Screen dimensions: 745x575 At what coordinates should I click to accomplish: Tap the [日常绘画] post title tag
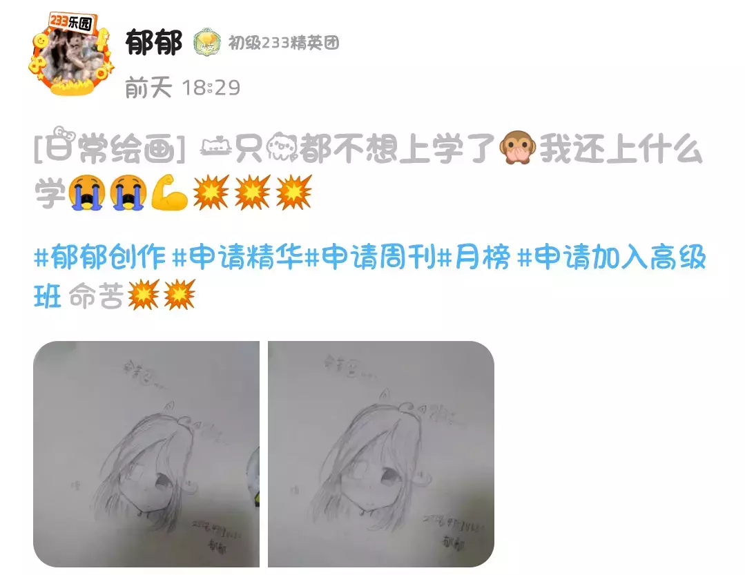pos(110,148)
